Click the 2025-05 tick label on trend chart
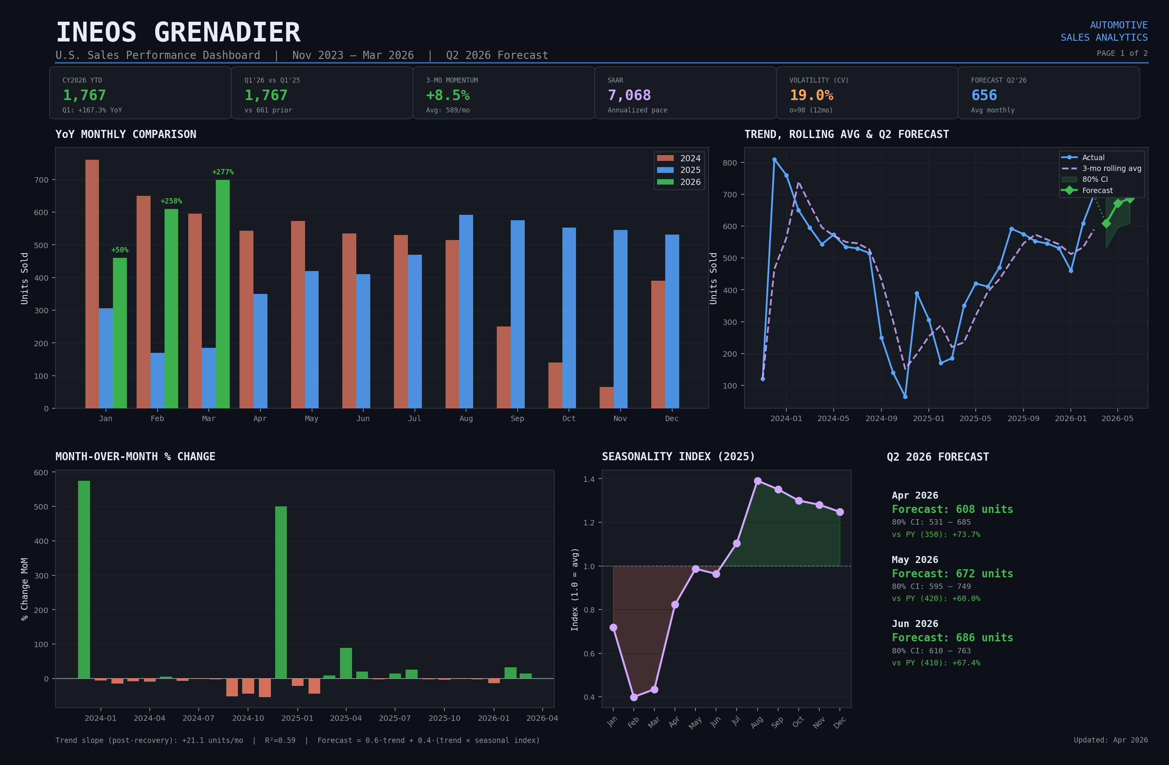The image size is (1169, 765). [975, 419]
